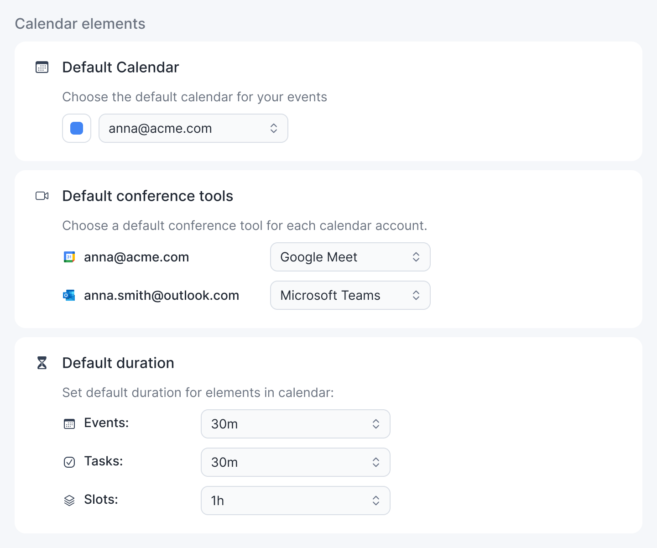Viewport: 657px width, 548px height.
Task: Click the Google Calendar icon for anna@acme.com
Action: point(69,257)
